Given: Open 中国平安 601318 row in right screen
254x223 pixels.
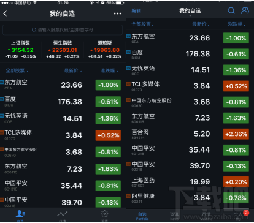Looking at the screenshot, I should pyautogui.click(x=190, y=150).
